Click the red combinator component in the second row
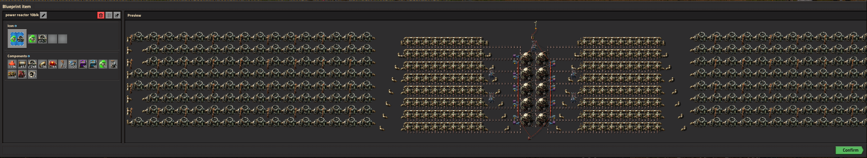Screen dimensions: 867x158 coord(22,74)
